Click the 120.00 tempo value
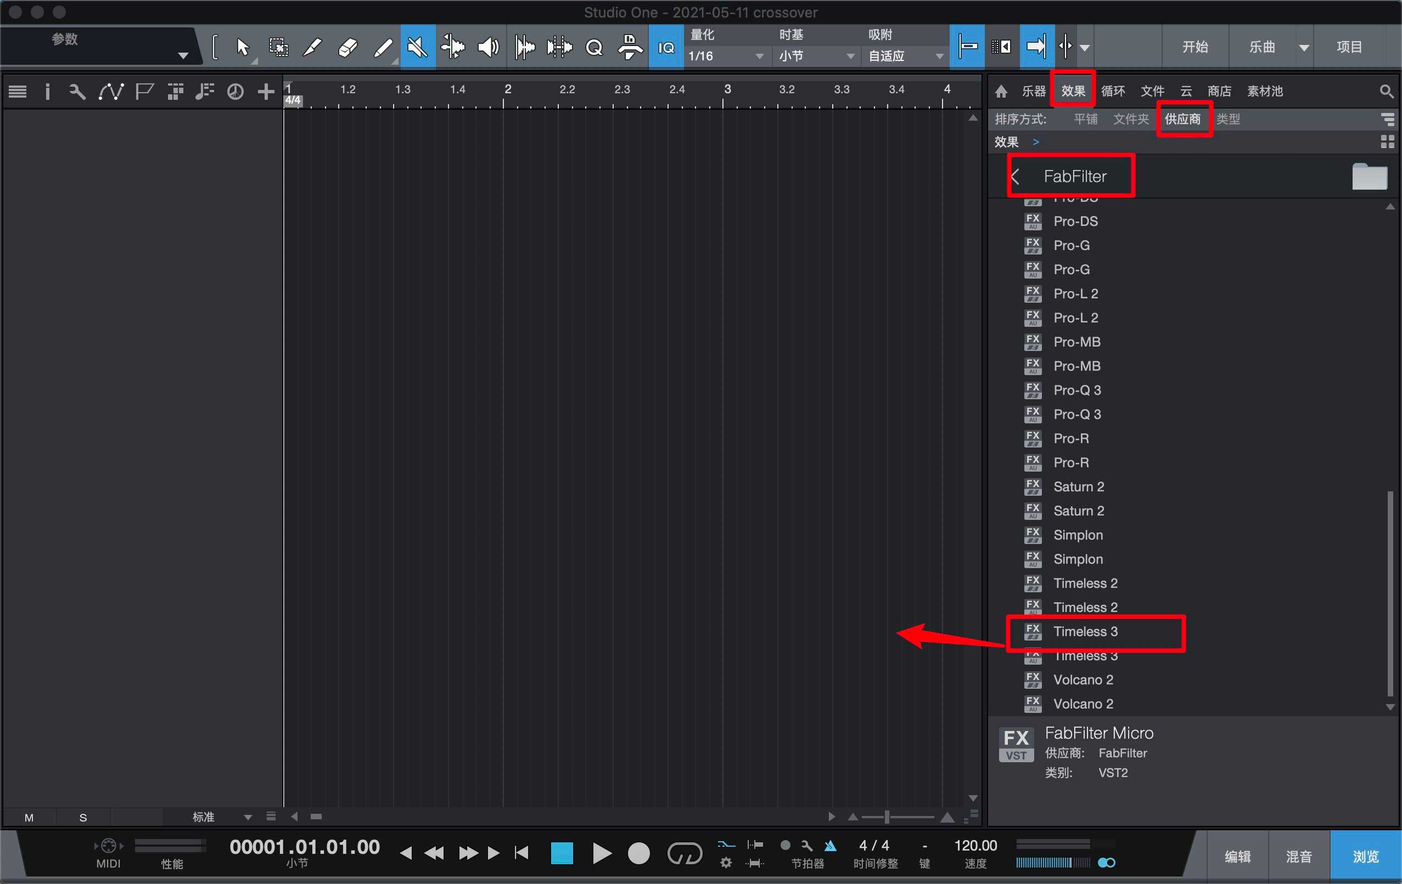The image size is (1402, 884). click(x=975, y=846)
